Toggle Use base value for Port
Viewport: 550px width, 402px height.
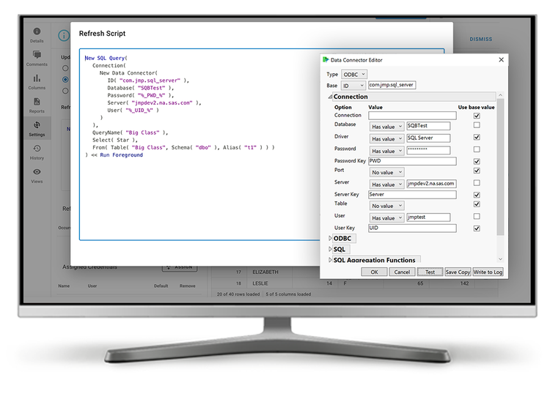[477, 171]
